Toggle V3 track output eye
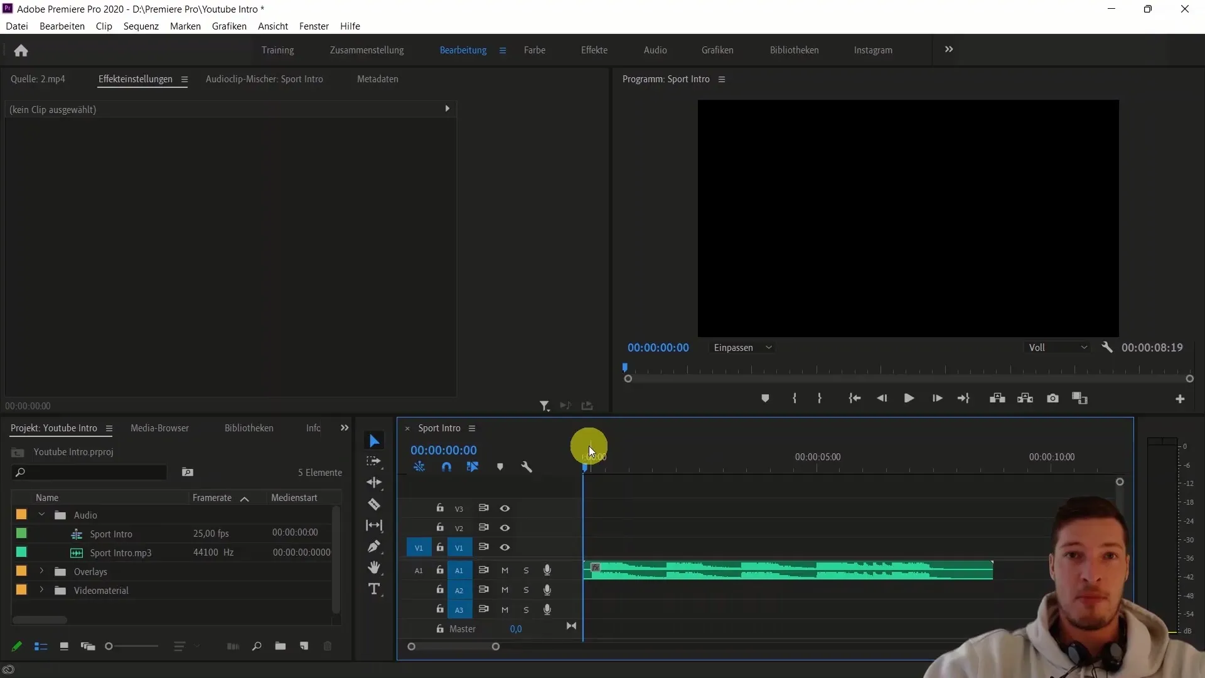 (505, 508)
